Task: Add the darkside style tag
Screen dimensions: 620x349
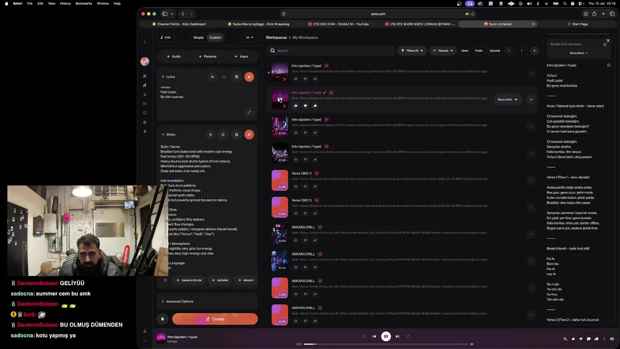Action: (220, 280)
